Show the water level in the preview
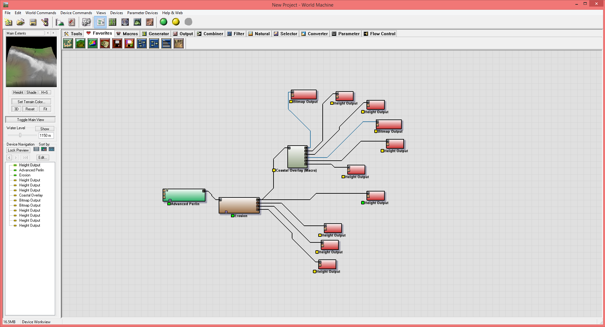Image resolution: width=605 pixels, height=327 pixels. (x=44, y=129)
